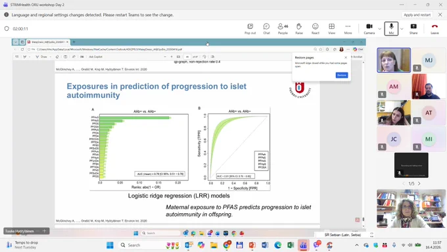Click Apply and restart
The width and height of the screenshot is (447, 252).
417,15
